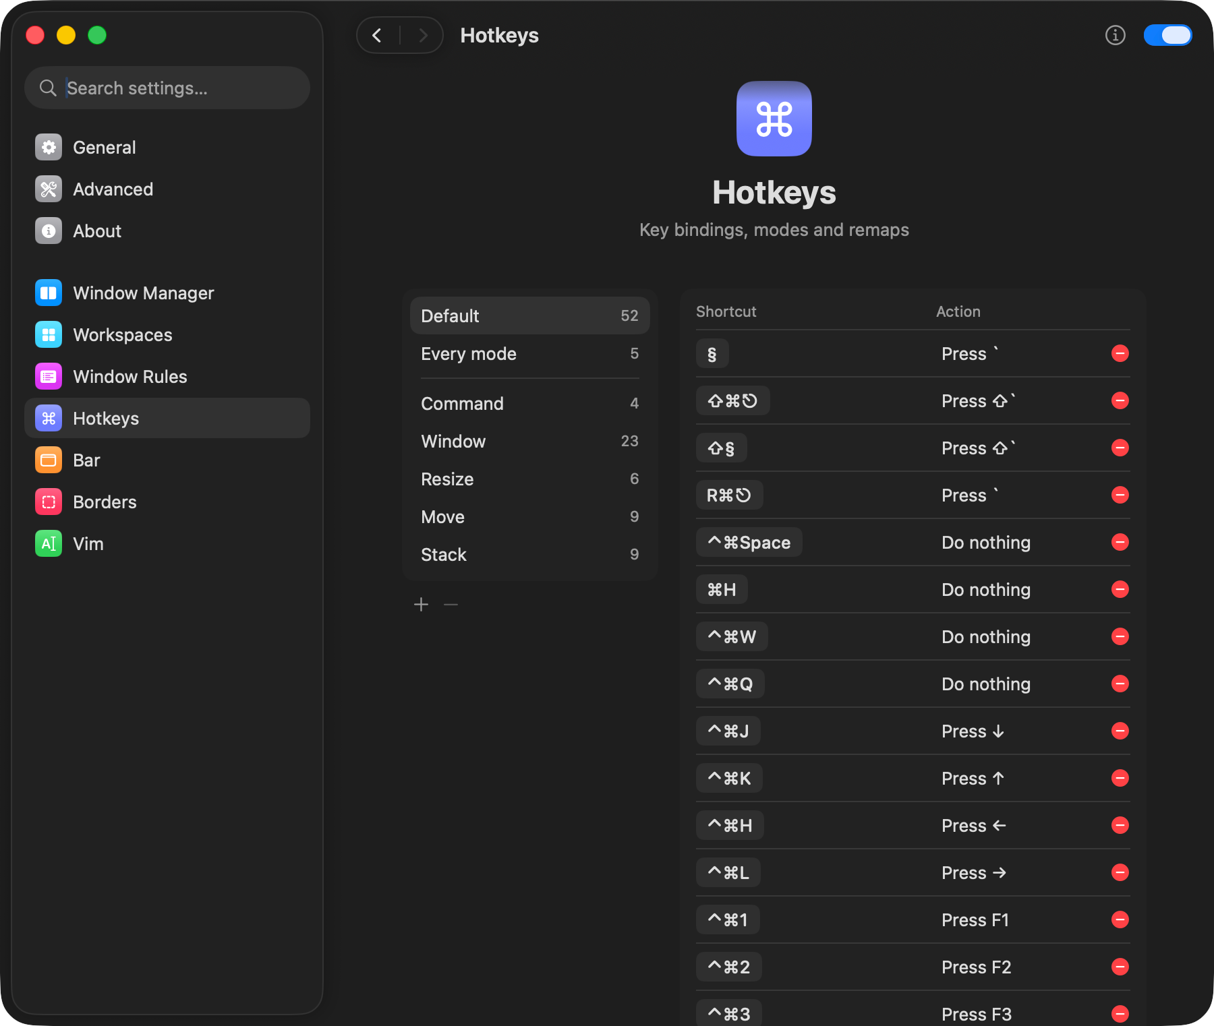The width and height of the screenshot is (1214, 1026).
Task: Select the Window Rules icon
Action: pos(49,376)
